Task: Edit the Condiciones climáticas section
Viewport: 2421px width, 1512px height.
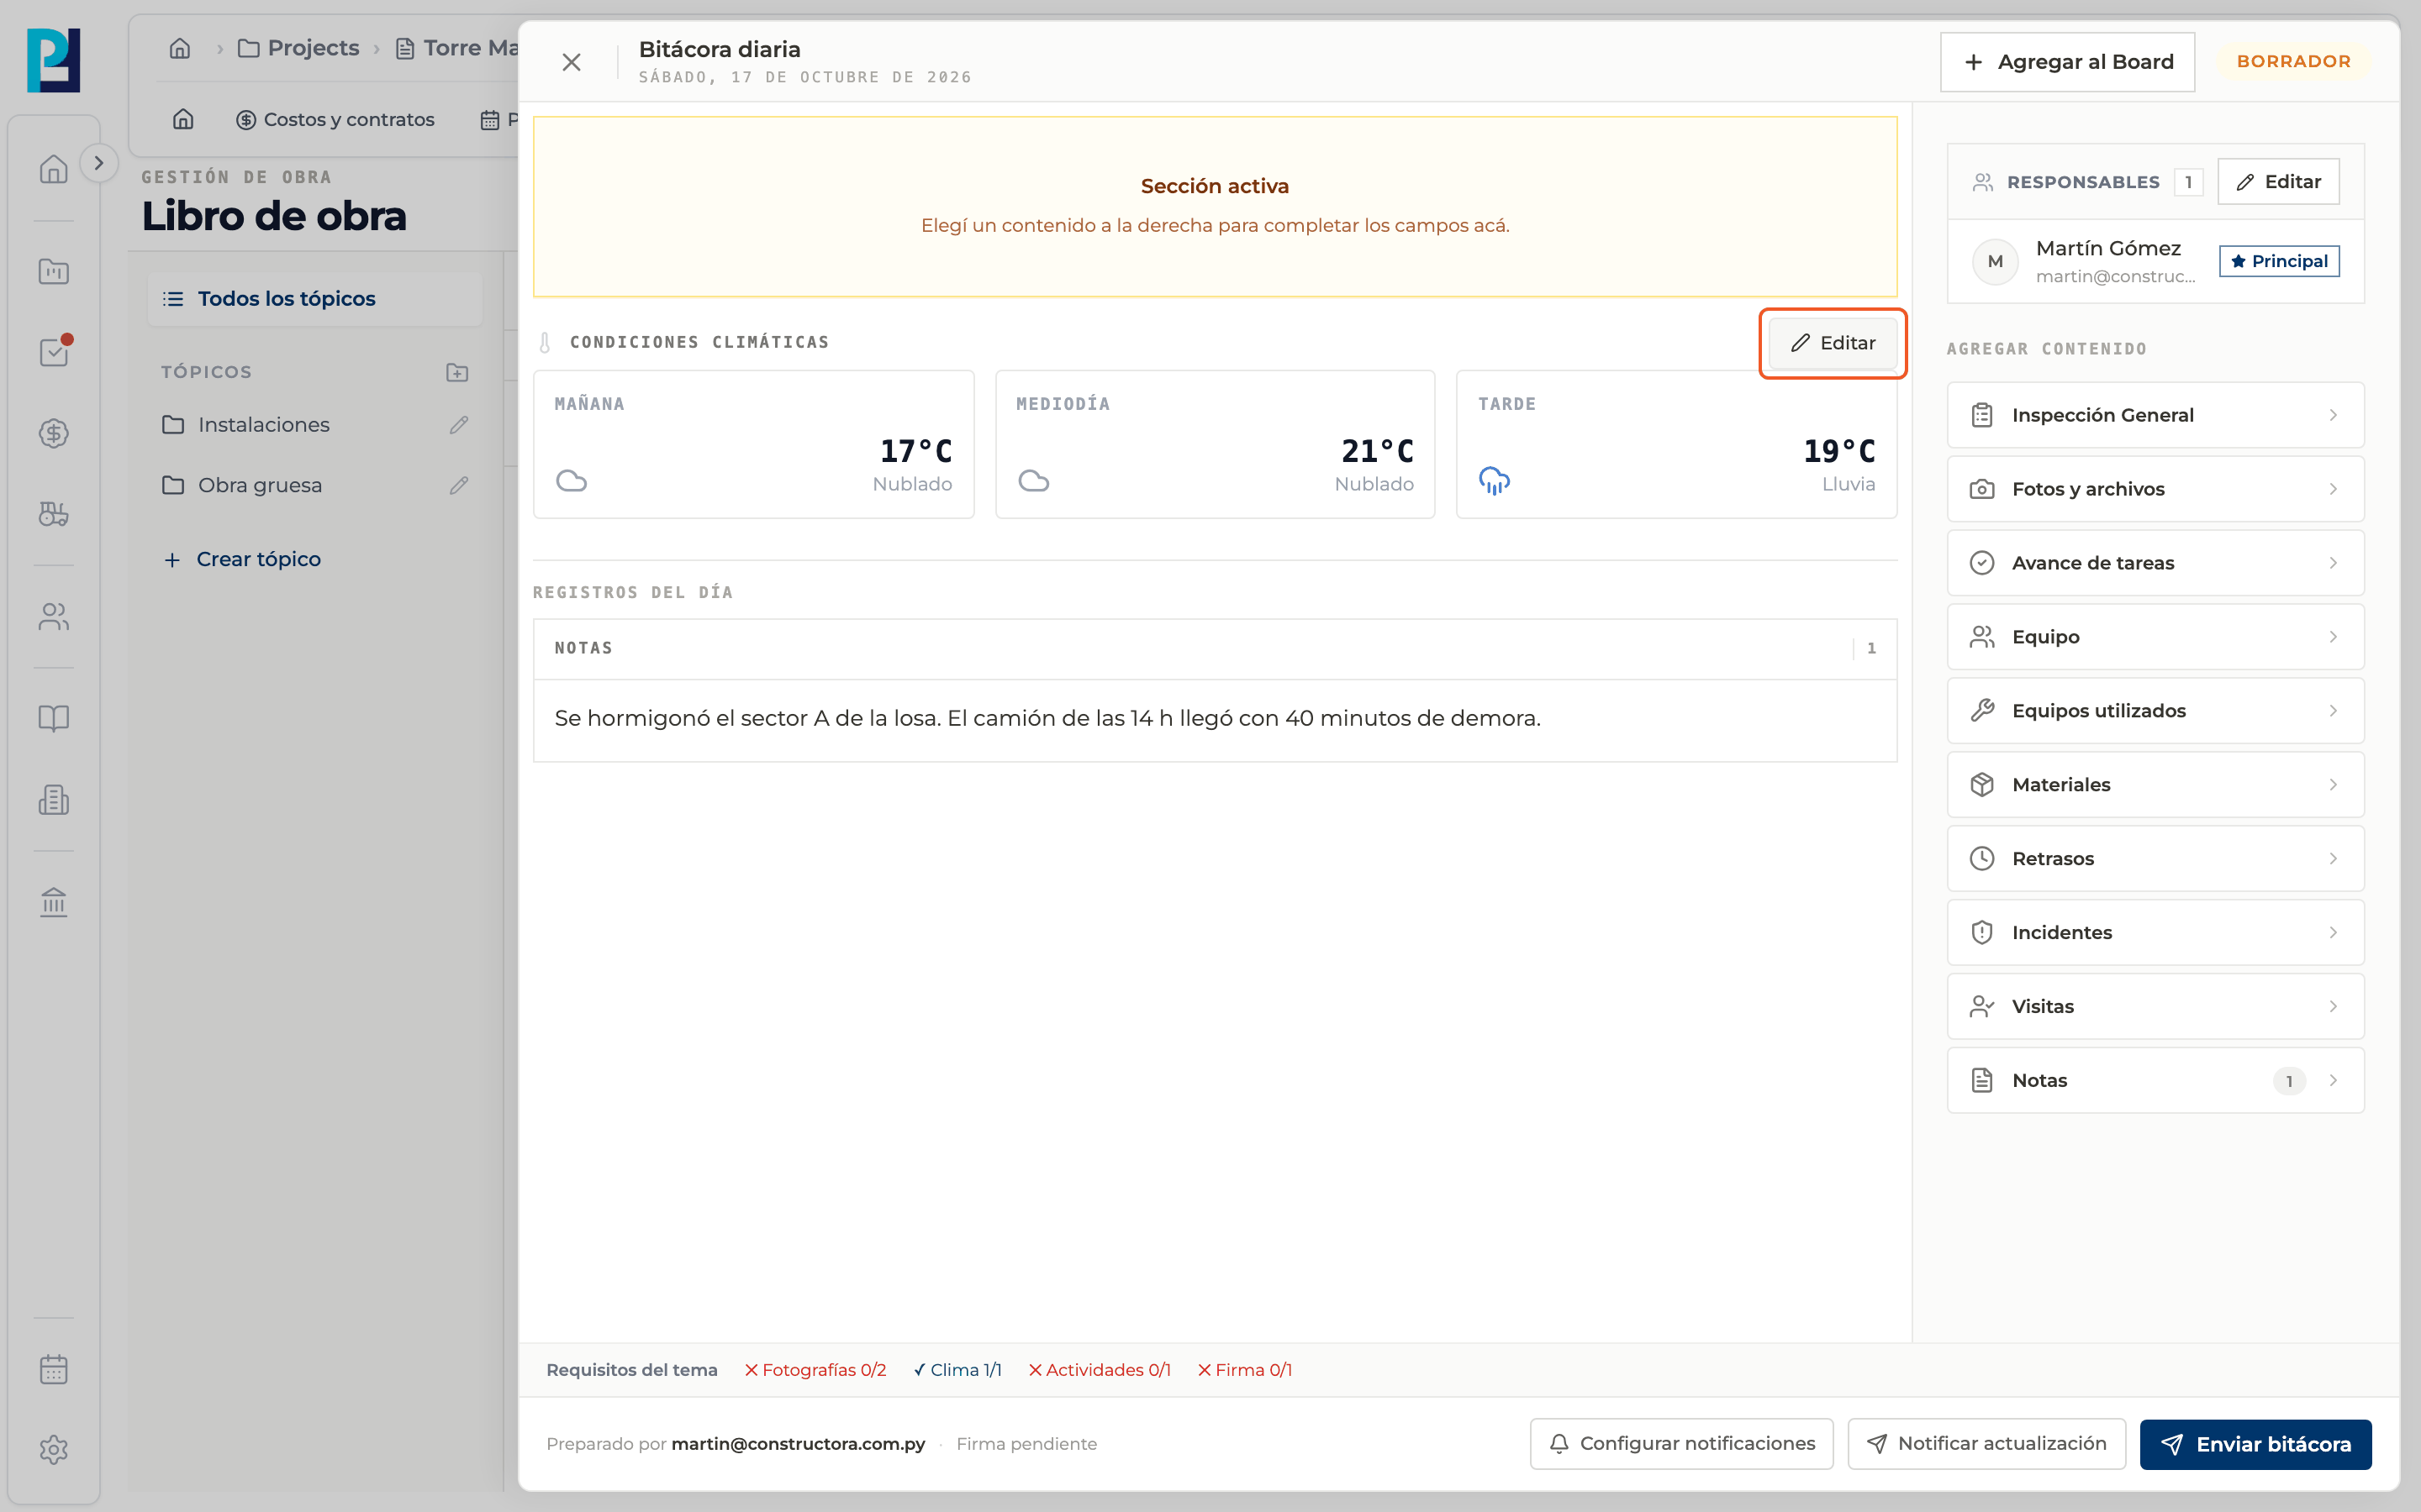Action: point(1833,343)
